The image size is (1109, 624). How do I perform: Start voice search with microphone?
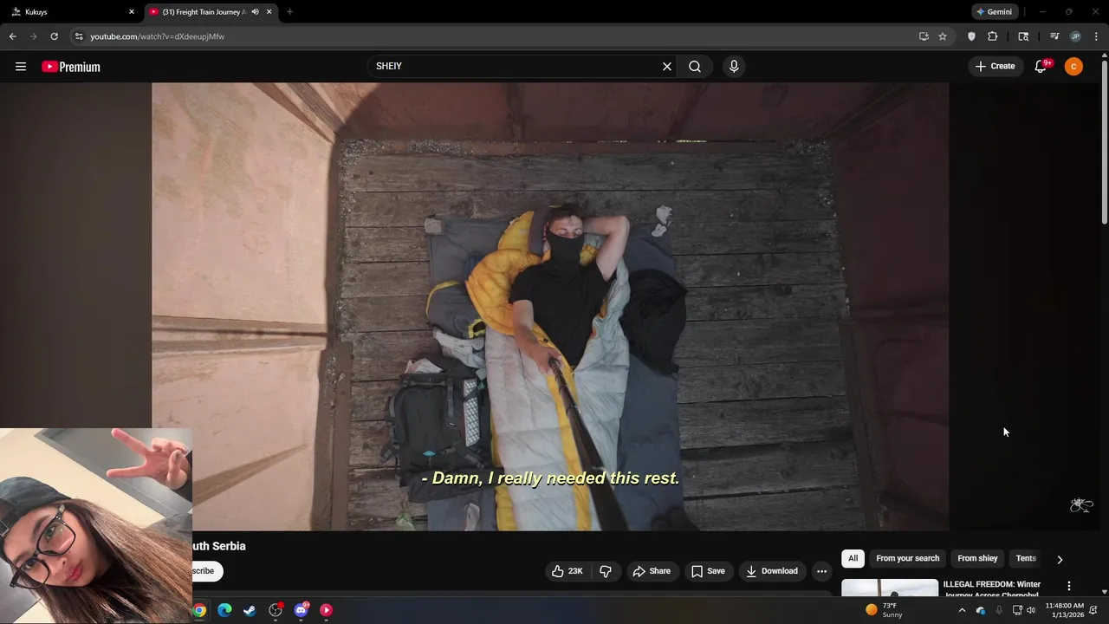tap(734, 67)
